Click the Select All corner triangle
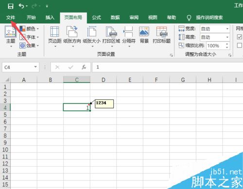The image size is (243, 189). [7, 79]
